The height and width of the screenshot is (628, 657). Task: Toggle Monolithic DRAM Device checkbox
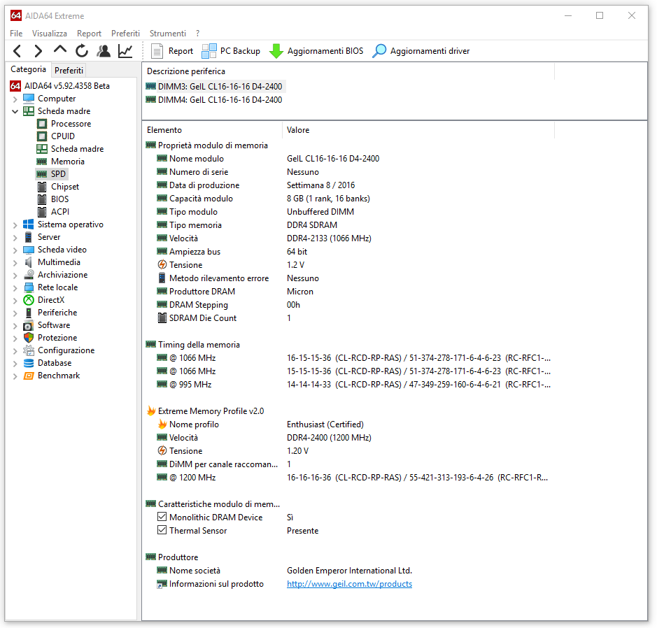tap(162, 517)
